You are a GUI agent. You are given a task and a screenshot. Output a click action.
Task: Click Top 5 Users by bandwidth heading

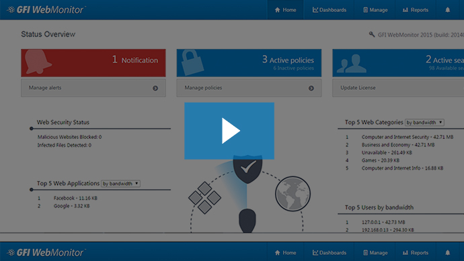click(379, 207)
